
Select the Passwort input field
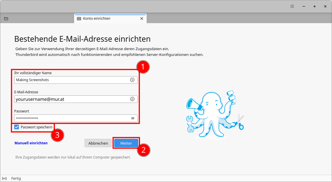71,118
